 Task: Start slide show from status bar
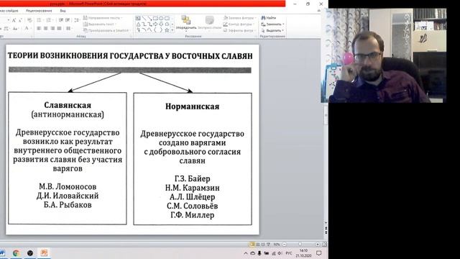coord(268,245)
